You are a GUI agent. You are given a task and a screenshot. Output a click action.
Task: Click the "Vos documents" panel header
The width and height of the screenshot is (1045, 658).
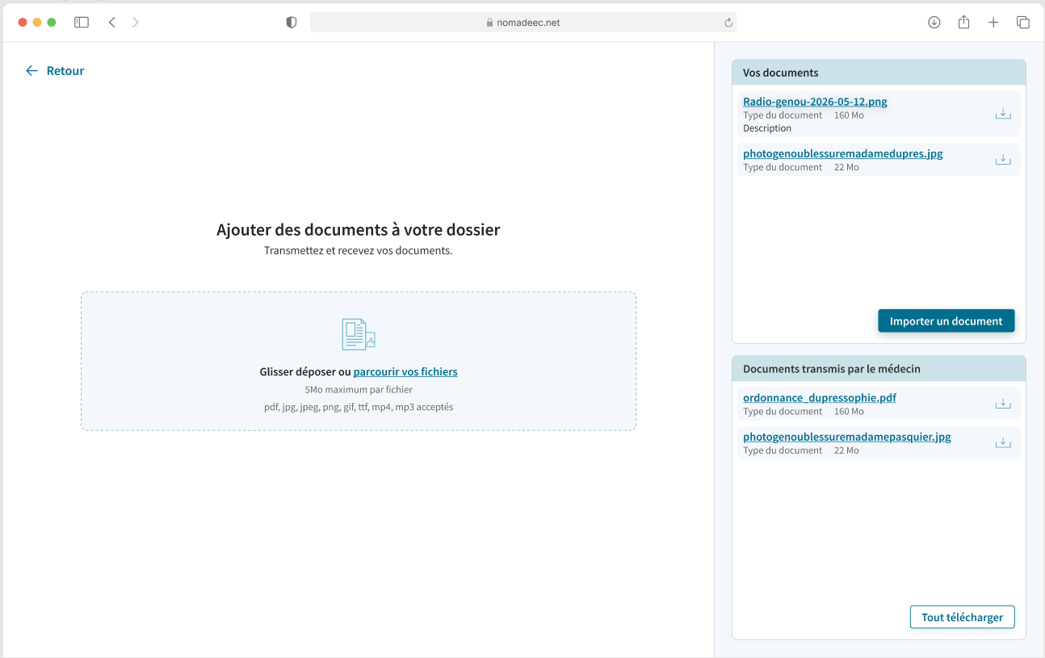pyautogui.click(x=879, y=73)
